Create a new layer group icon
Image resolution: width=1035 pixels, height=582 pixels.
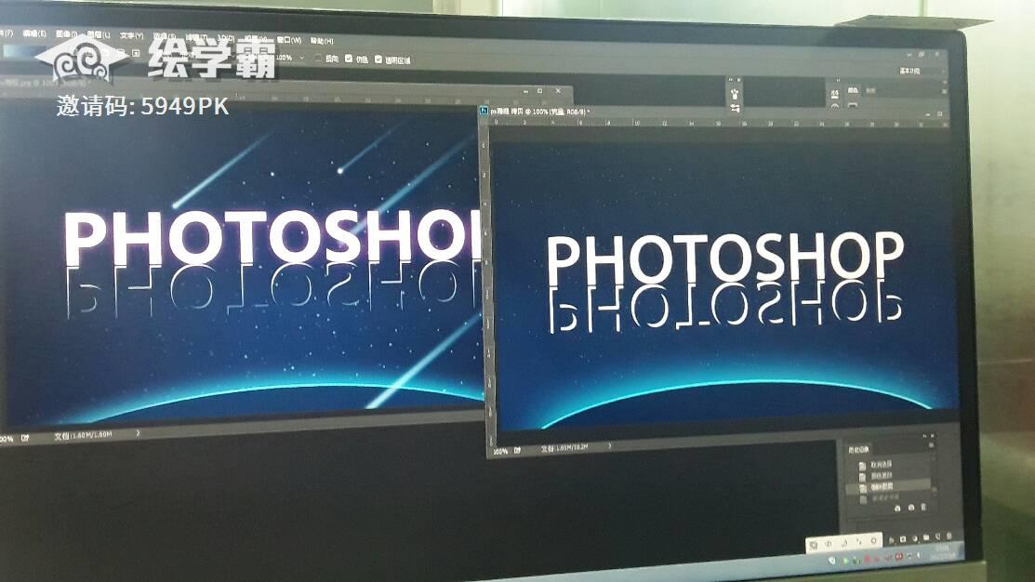pyautogui.click(x=926, y=537)
